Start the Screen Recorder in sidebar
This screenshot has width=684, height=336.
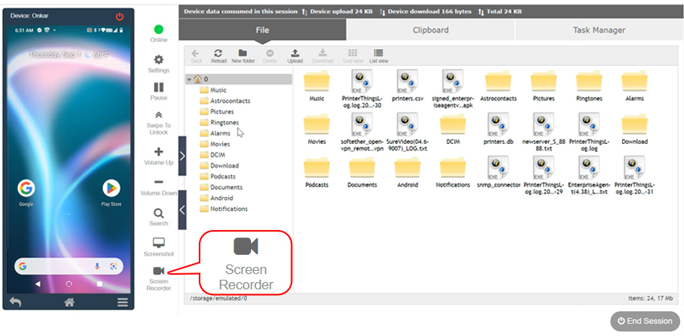click(x=159, y=279)
